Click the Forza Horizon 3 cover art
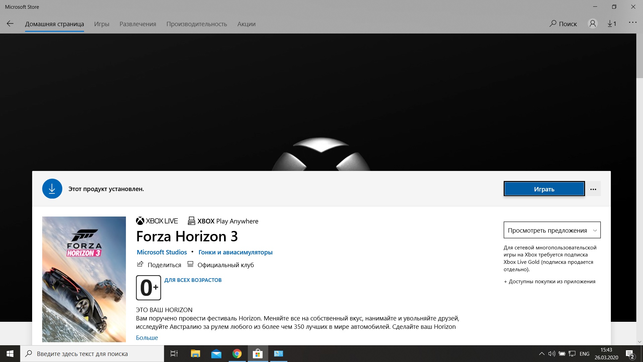The image size is (643, 362). click(84, 279)
